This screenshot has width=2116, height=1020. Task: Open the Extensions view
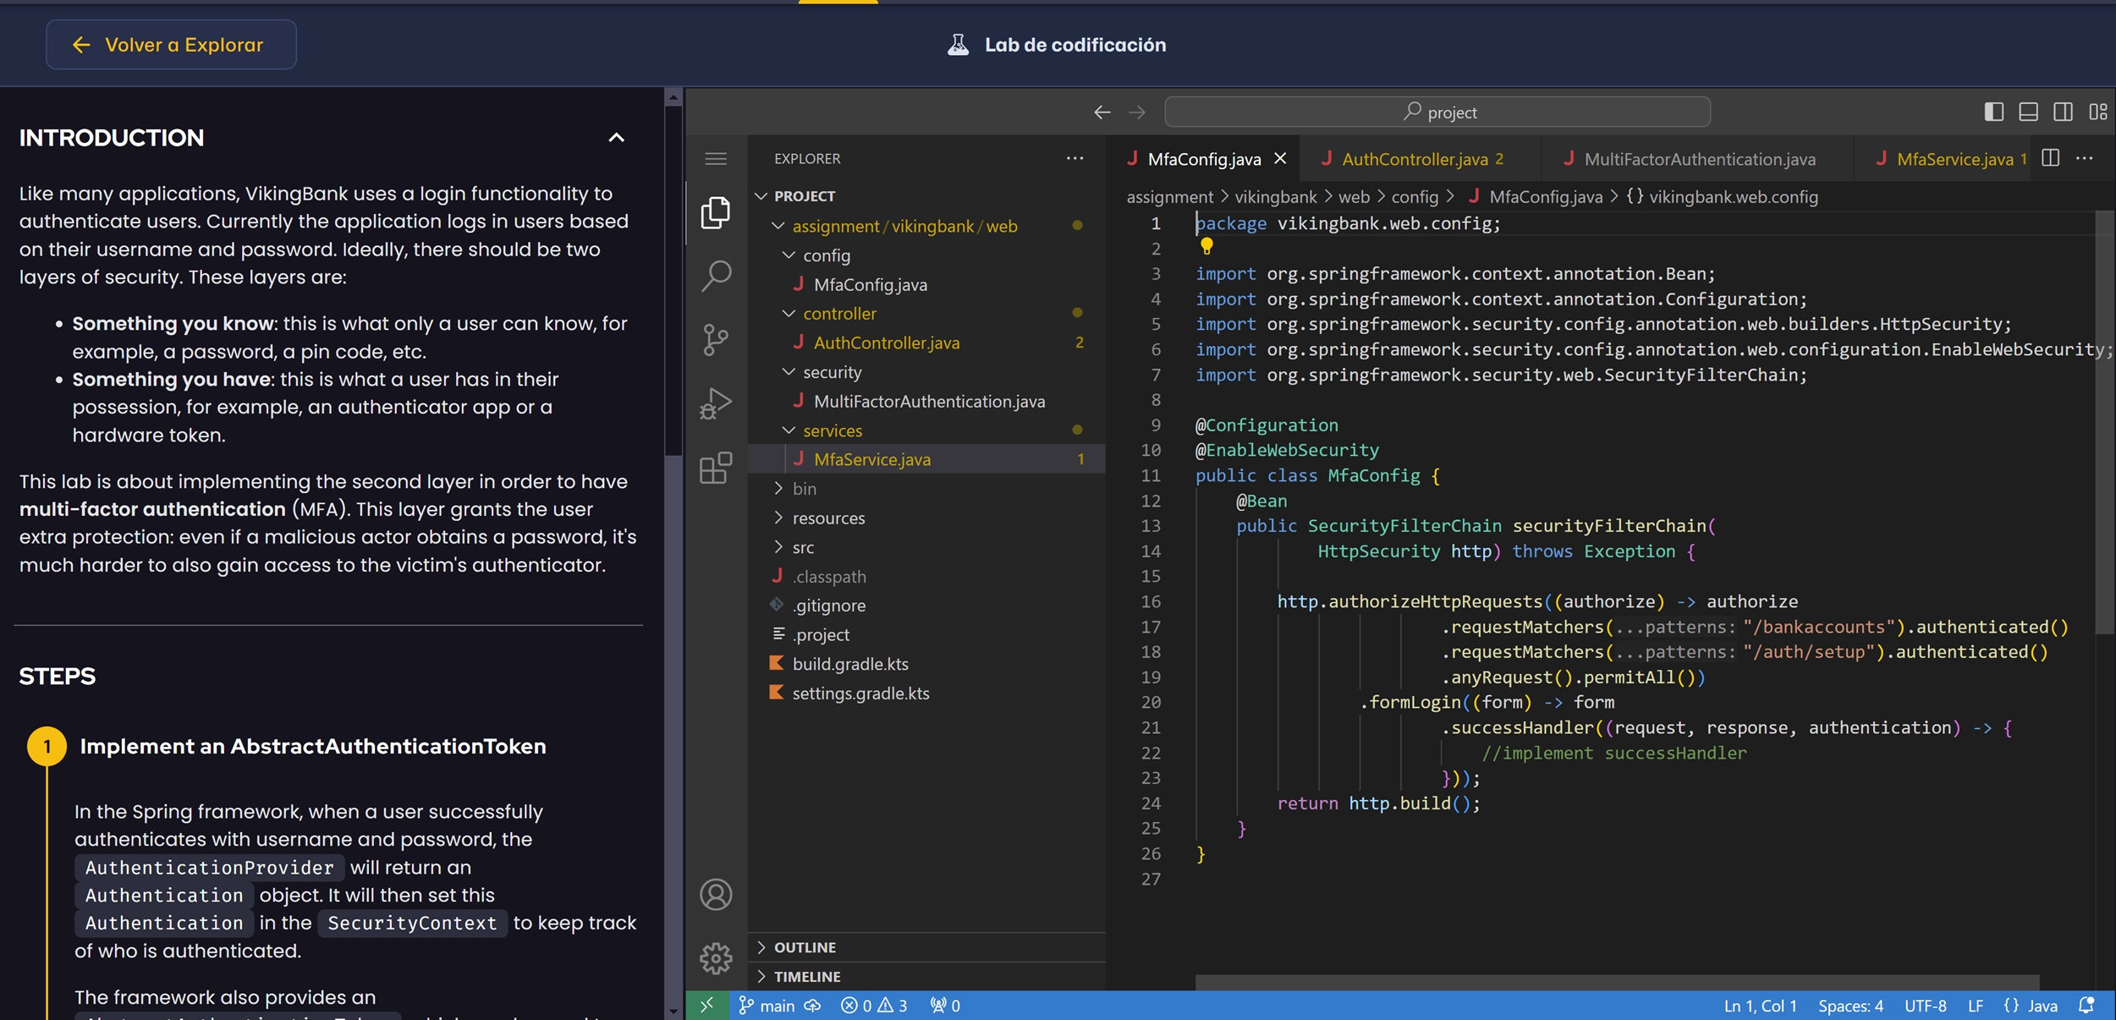point(716,467)
